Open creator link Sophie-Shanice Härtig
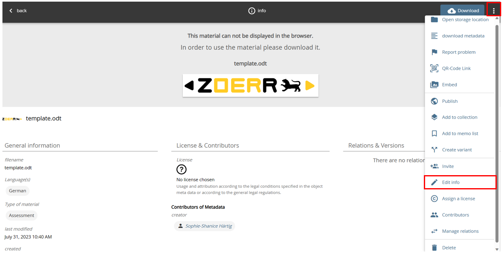Viewport: 502px width, 254px height. [x=208, y=226]
